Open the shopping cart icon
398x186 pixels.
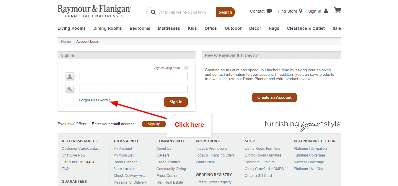click(337, 10)
